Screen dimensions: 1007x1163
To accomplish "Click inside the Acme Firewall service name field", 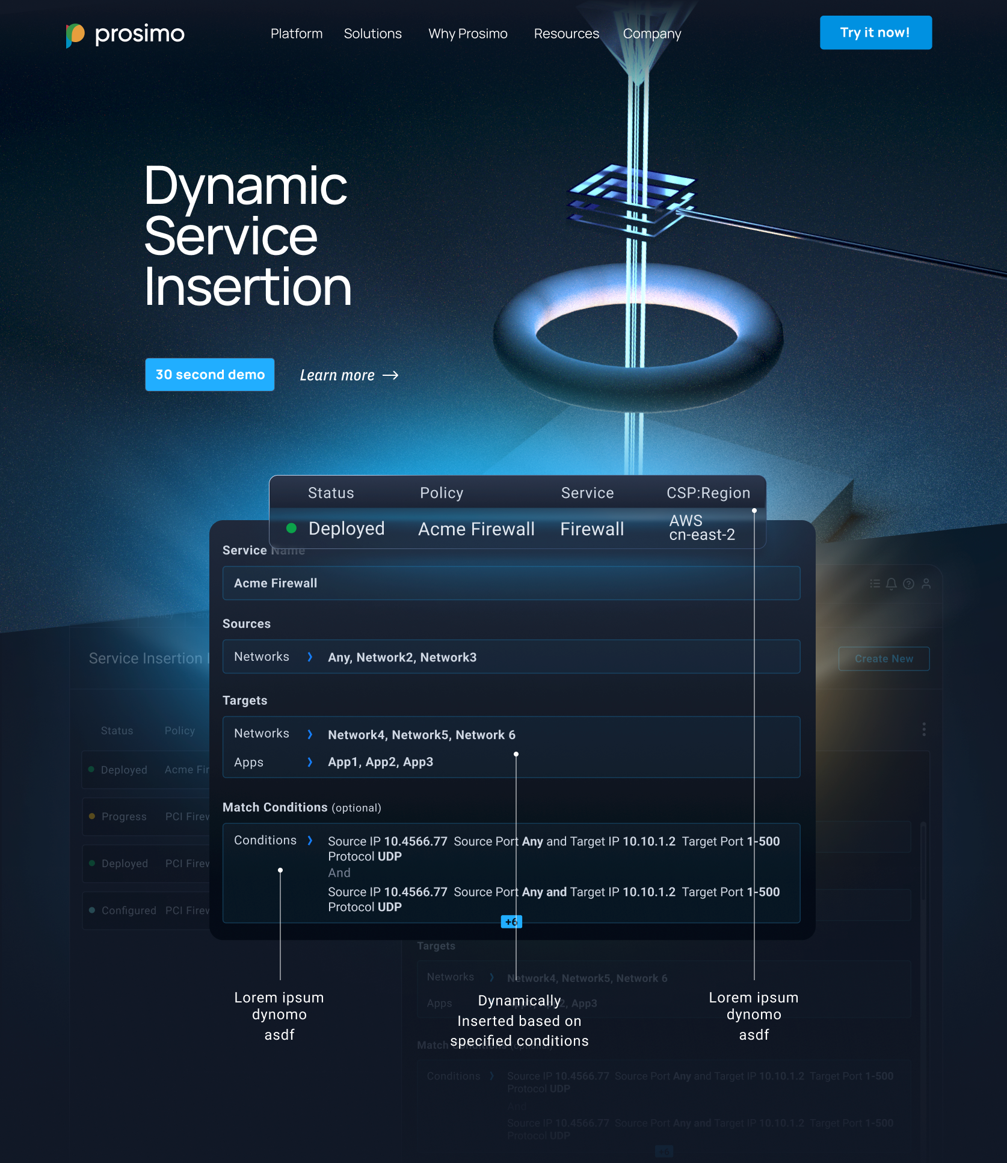I will (x=511, y=583).
